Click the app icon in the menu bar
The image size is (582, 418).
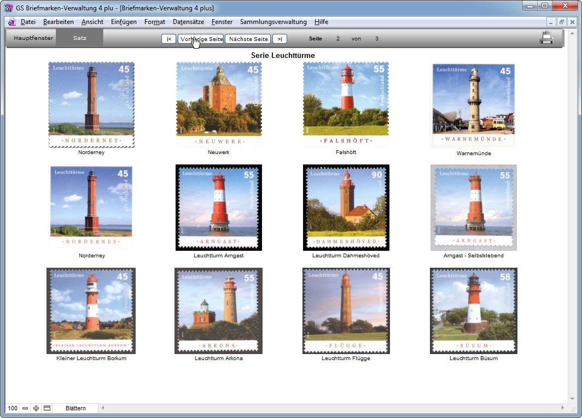point(11,22)
